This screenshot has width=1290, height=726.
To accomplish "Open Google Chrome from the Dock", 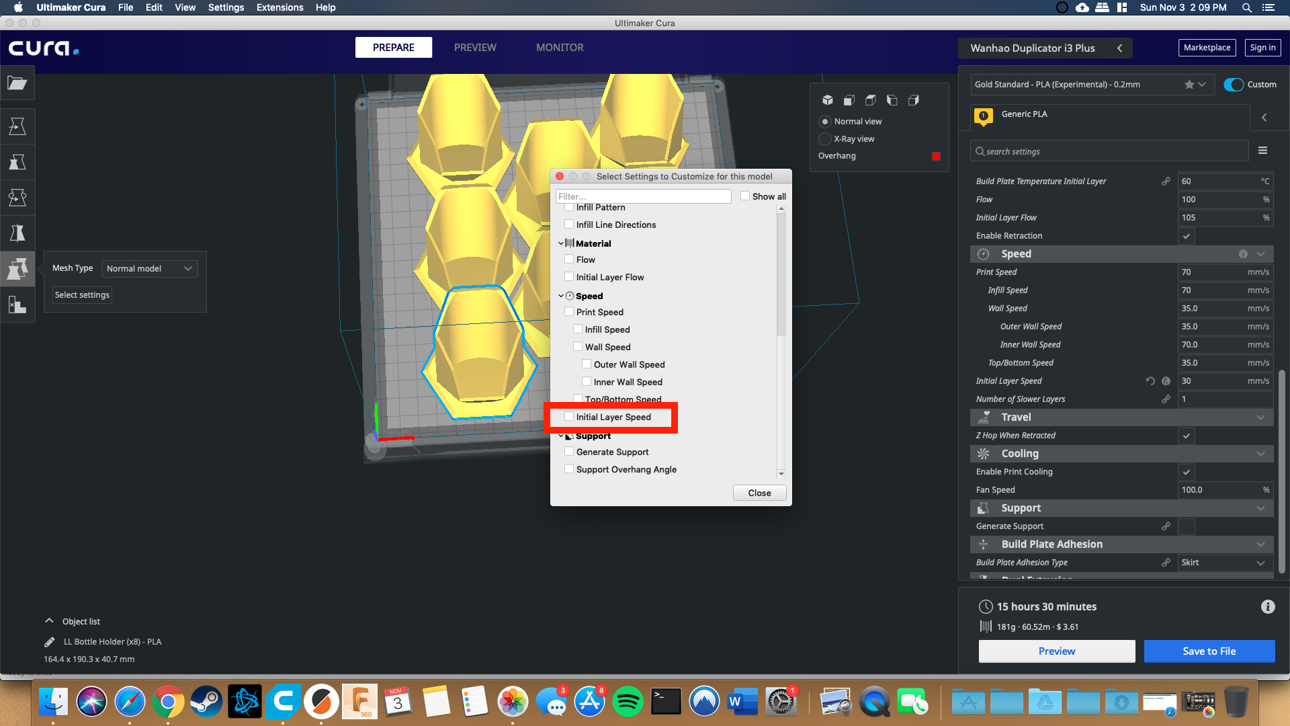I will click(x=168, y=702).
